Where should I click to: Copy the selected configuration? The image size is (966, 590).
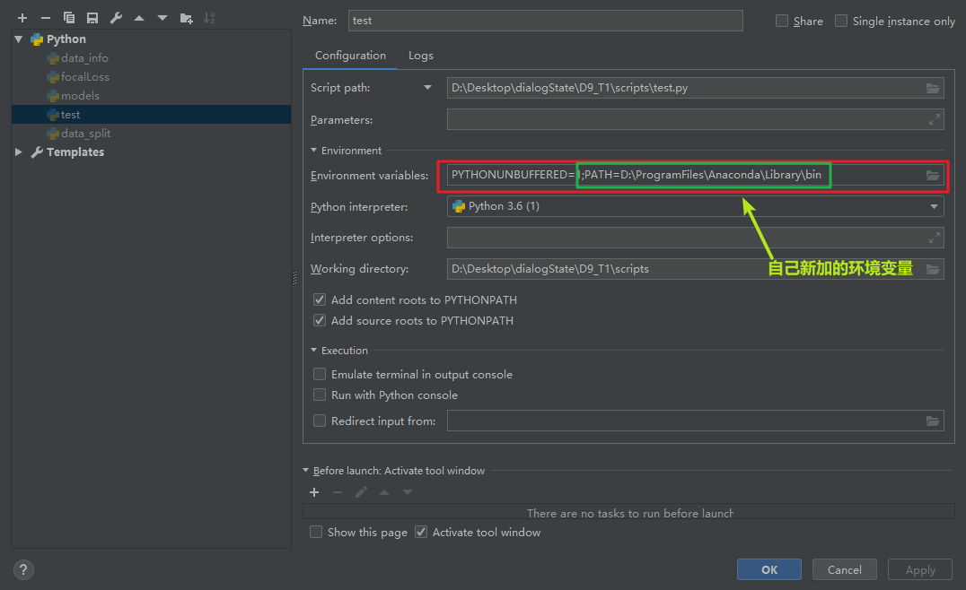69,19
